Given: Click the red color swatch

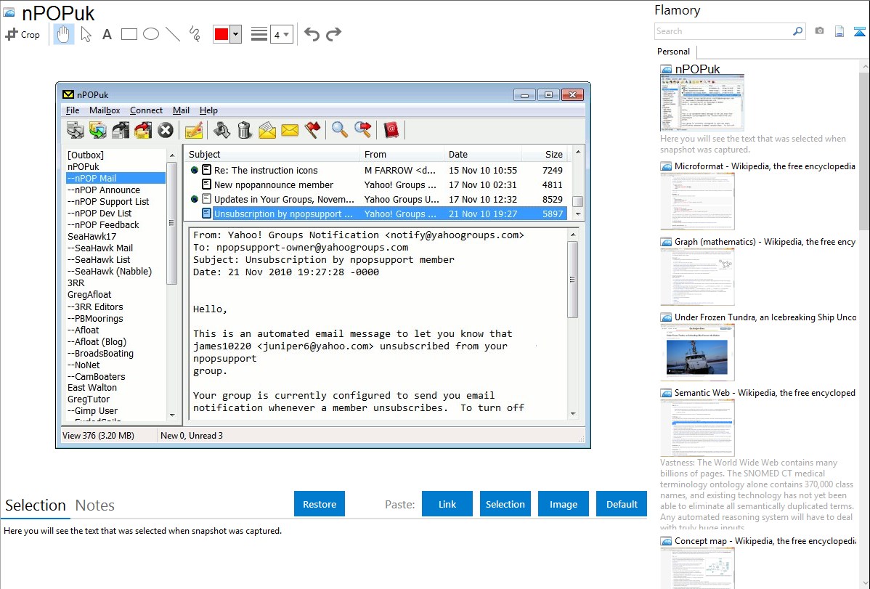Looking at the screenshot, I should point(221,34).
